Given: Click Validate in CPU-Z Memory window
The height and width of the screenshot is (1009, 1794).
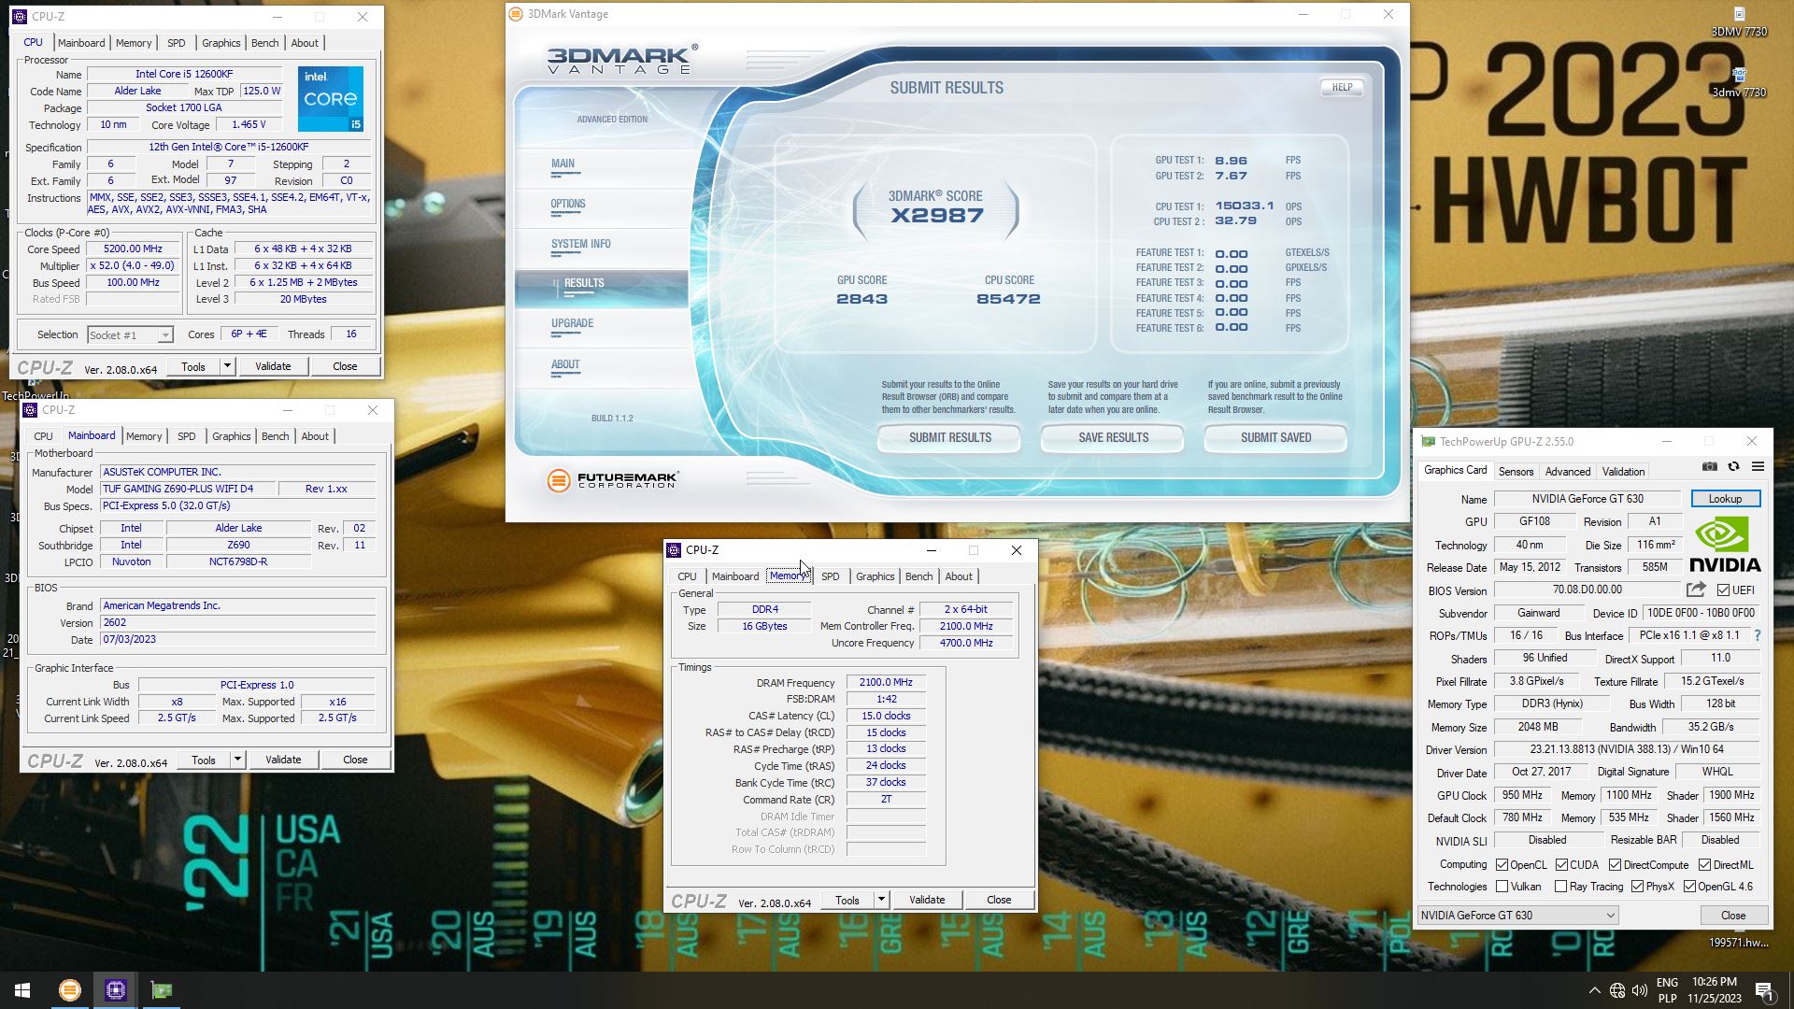Looking at the screenshot, I should pyautogui.click(x=927, y=900).
